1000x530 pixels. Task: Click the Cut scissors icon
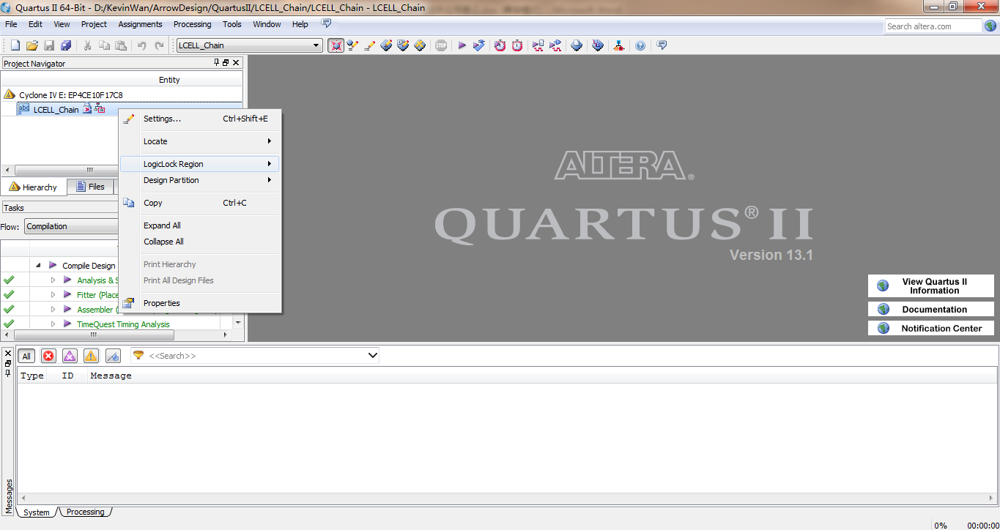87,45
